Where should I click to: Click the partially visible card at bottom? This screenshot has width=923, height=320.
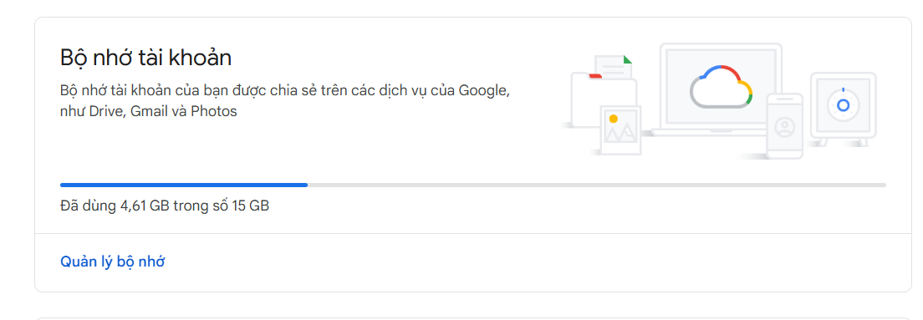click(473, 318)
